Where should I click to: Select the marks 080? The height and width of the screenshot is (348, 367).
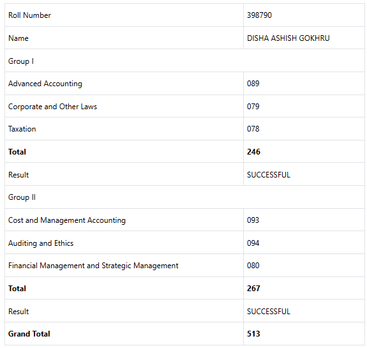[x=253, y=266]
